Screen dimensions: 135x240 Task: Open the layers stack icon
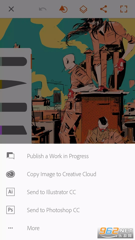pyautogui.click(x=83, y=9)
